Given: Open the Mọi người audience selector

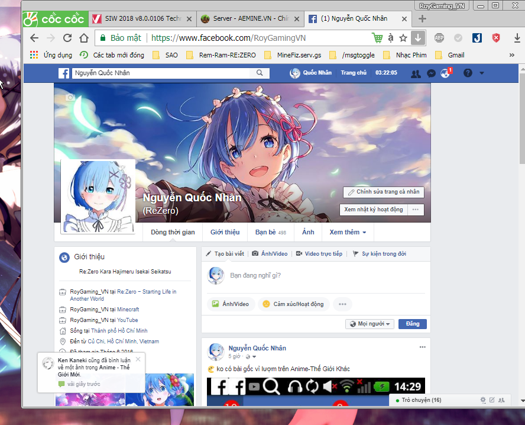Looking at the screenshot, I should pyautogui.click(x=370, y=324).
